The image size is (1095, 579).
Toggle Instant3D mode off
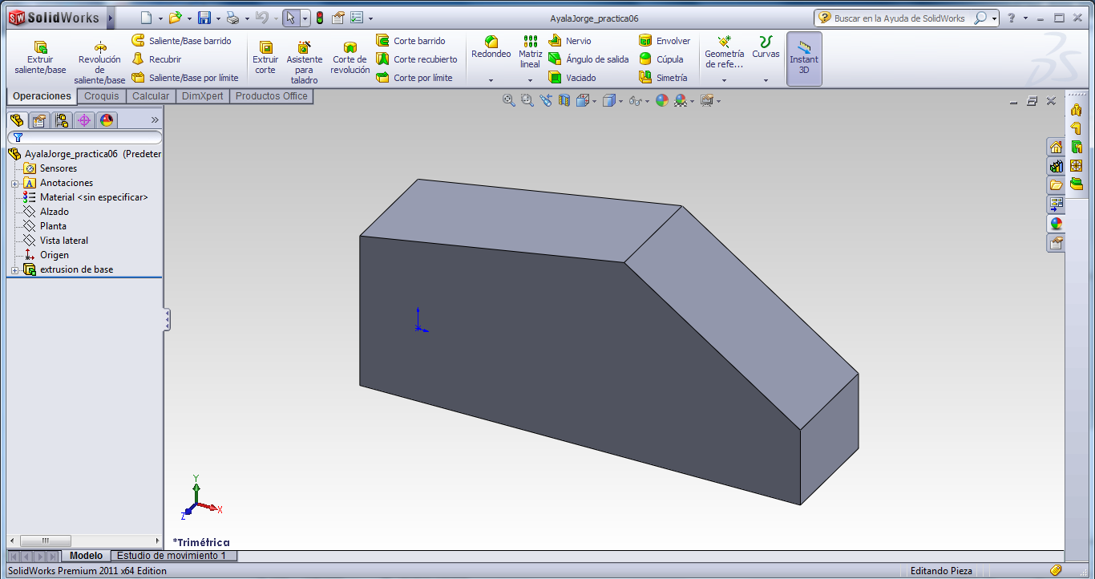[x=803, y=58]
